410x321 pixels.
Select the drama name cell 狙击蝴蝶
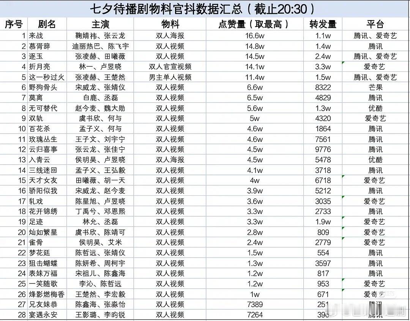47,263
